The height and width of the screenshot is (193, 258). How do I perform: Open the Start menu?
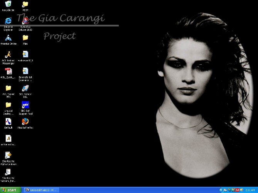click(10, 190)
